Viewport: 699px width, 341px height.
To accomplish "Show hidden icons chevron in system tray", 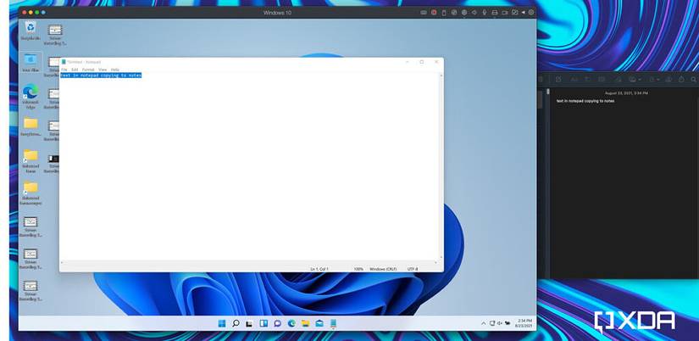I will [483, 323].
